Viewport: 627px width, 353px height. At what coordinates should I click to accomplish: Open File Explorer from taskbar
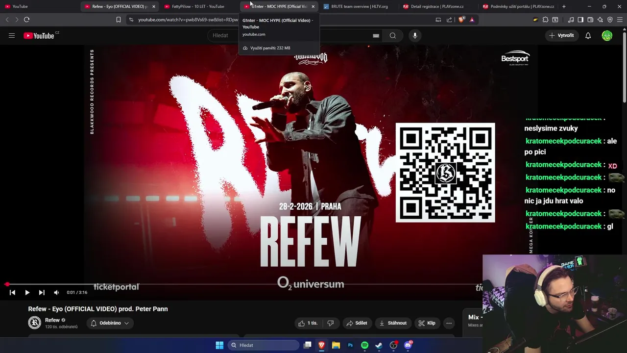click(x=336, y=345)
